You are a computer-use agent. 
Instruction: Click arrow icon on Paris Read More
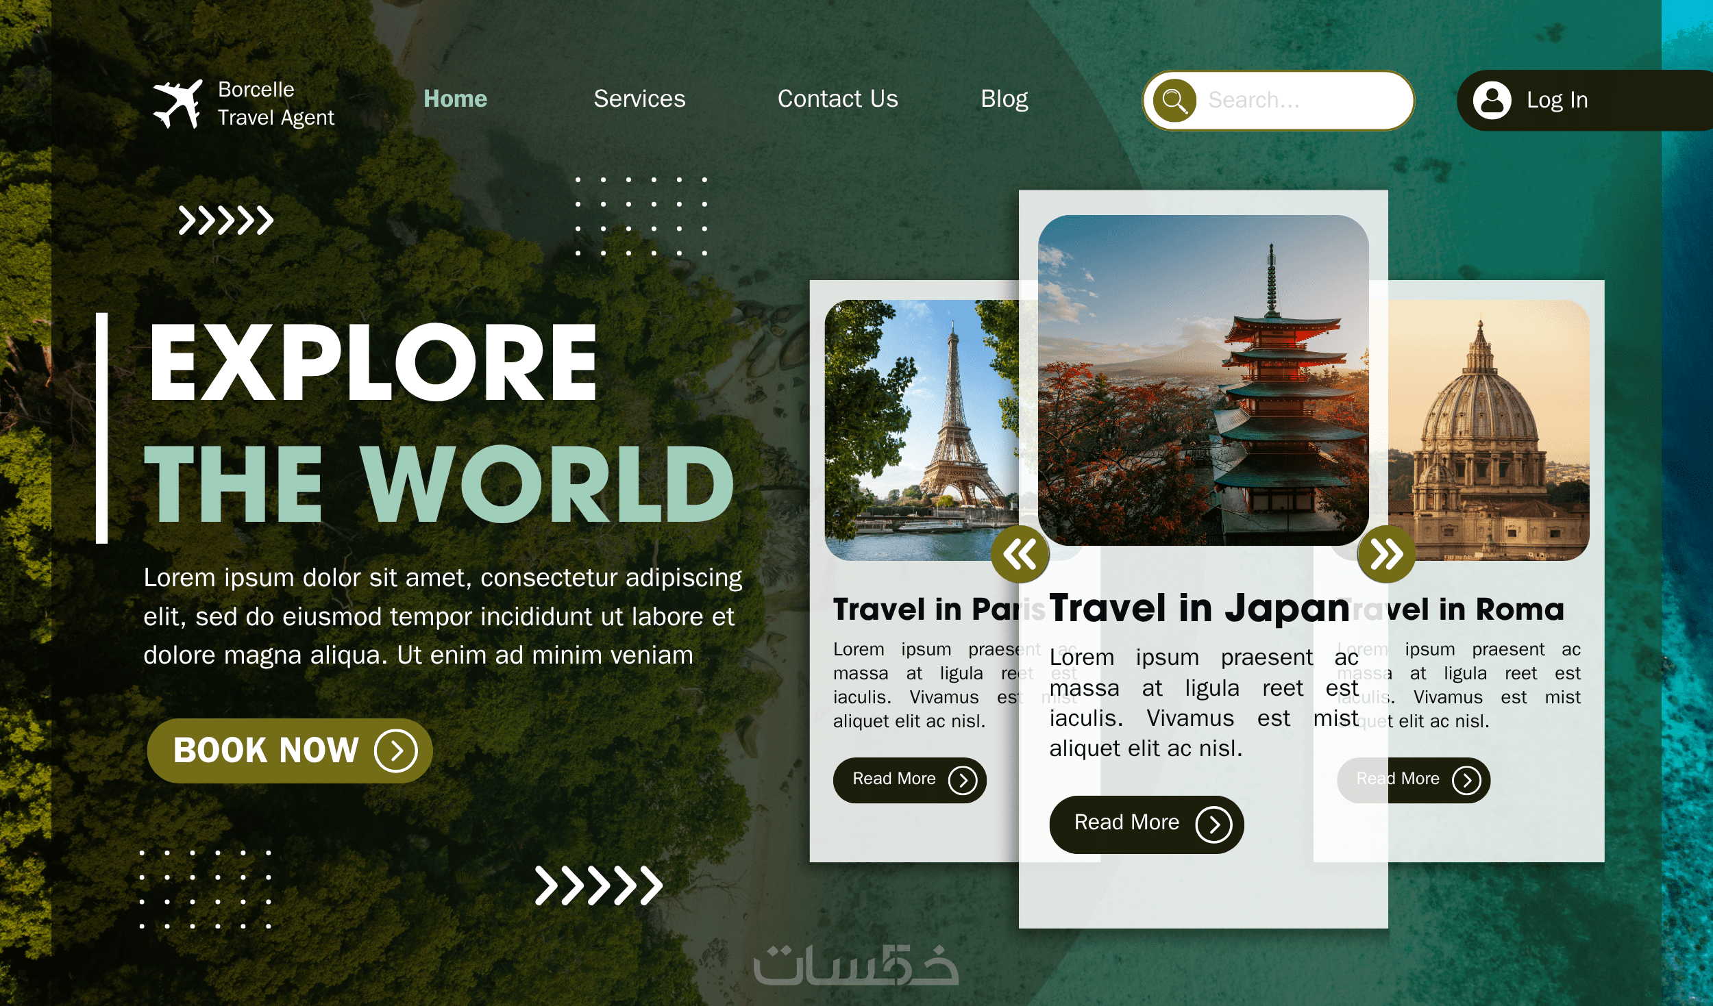962,780
